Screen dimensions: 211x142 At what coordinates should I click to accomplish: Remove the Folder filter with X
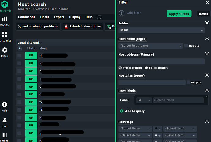[x=207, y=23]
